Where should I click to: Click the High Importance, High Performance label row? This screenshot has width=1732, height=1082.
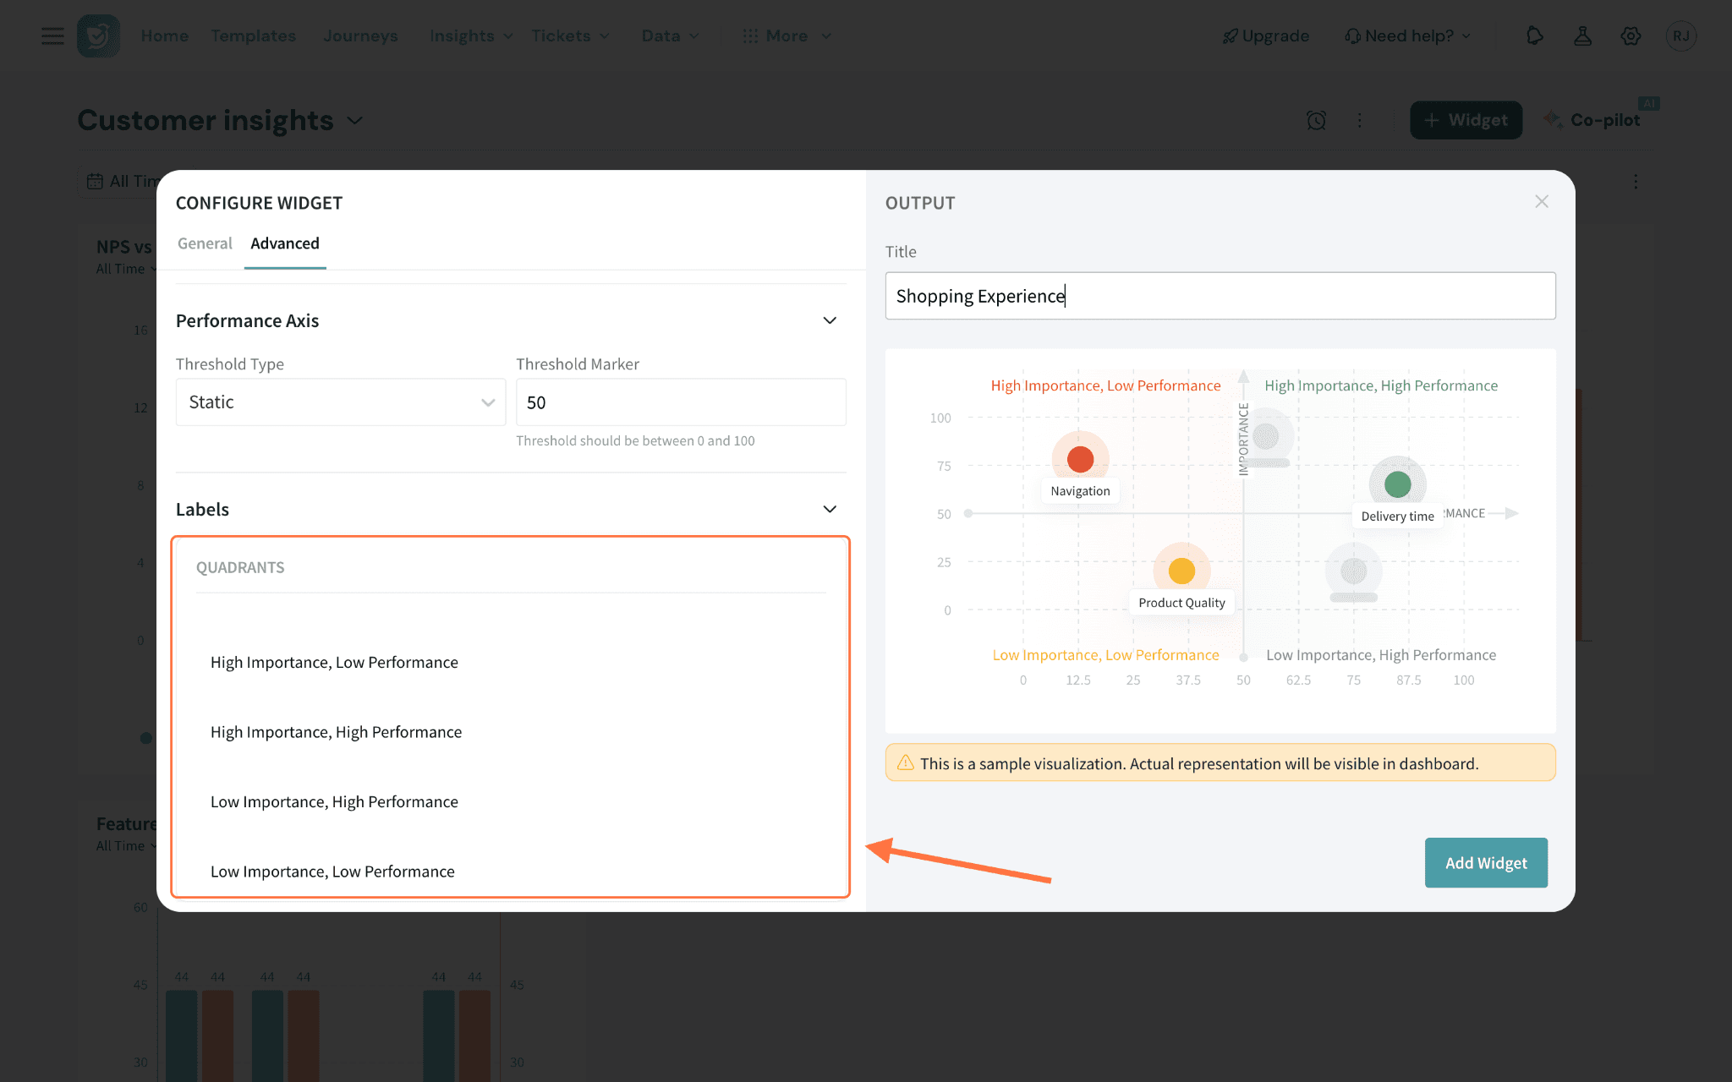click(x=336, y=732)
